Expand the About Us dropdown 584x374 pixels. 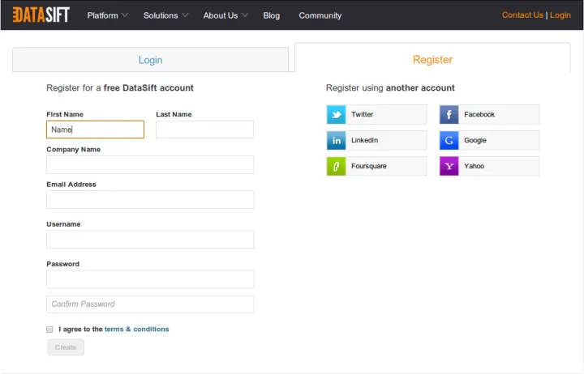[225, 15]
